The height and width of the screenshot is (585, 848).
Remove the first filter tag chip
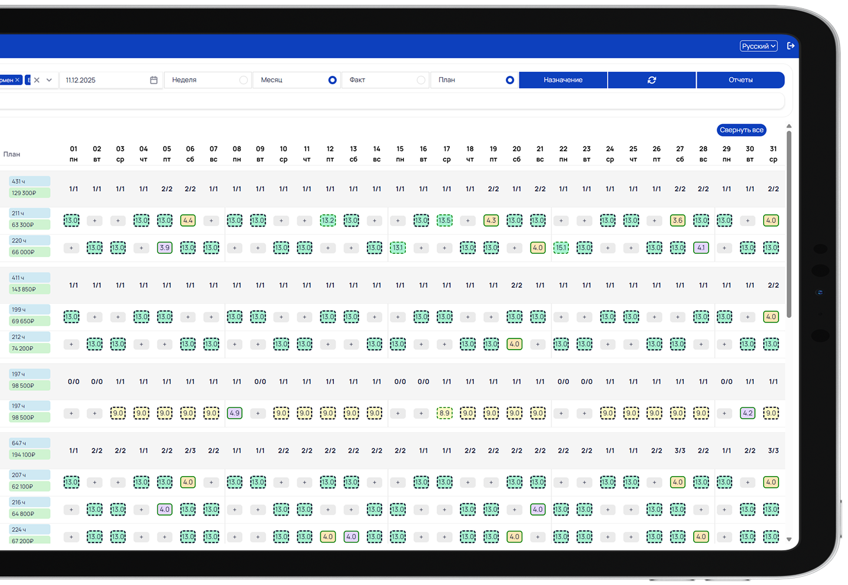[x=18, y=80]
